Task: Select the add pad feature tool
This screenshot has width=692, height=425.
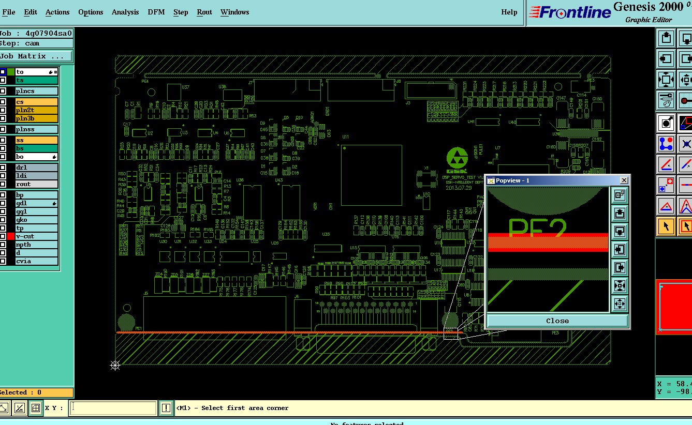Action: [x=666, y=123]
